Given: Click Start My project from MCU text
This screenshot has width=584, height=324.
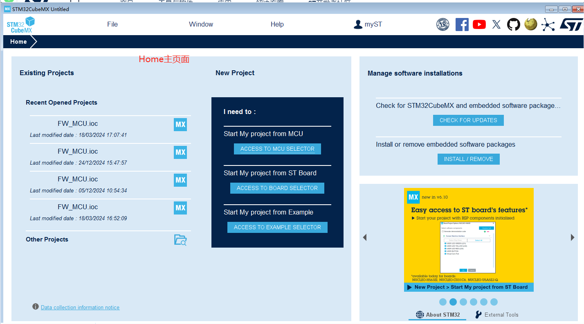Looking at the screenshot, I should click(263, 134).
